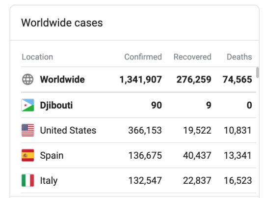Open the Djibouti row label

tap(56, 105)
